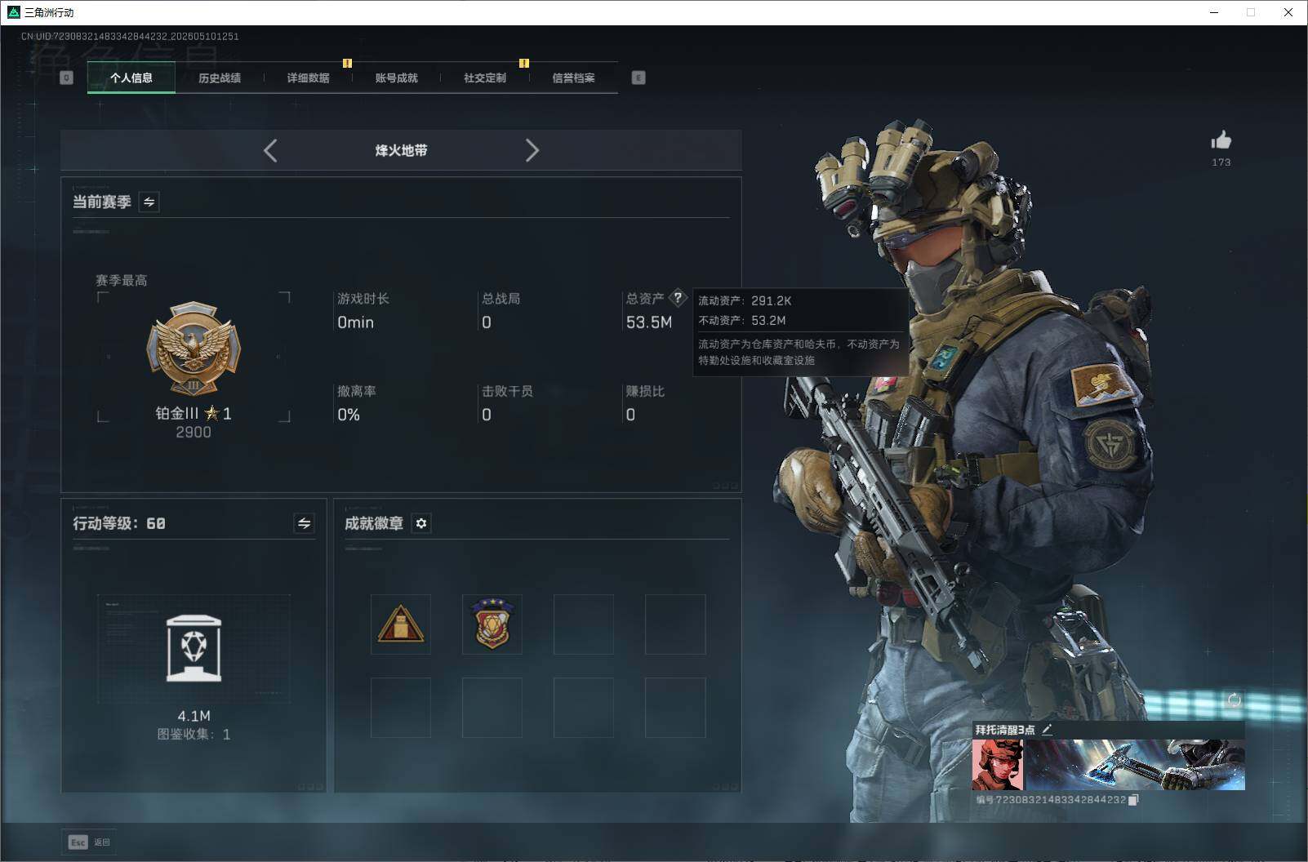
Task: Switch to the 历史战绩 tab
Action: [x=220, y=78]
